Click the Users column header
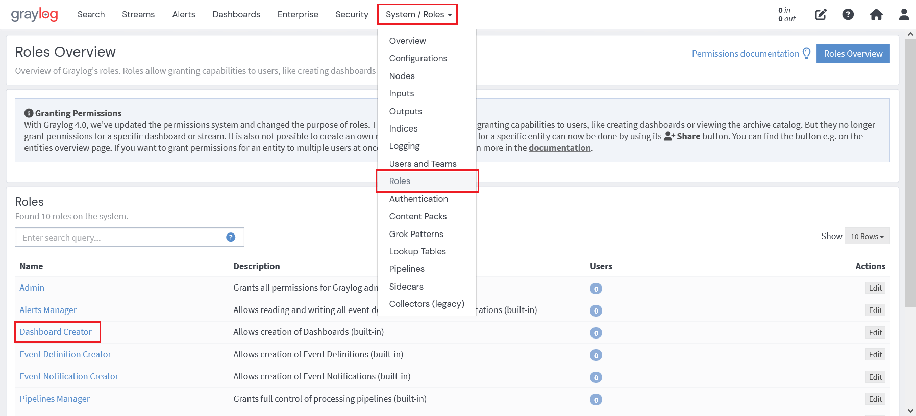 pyautogui.click(x=601, y=266)
